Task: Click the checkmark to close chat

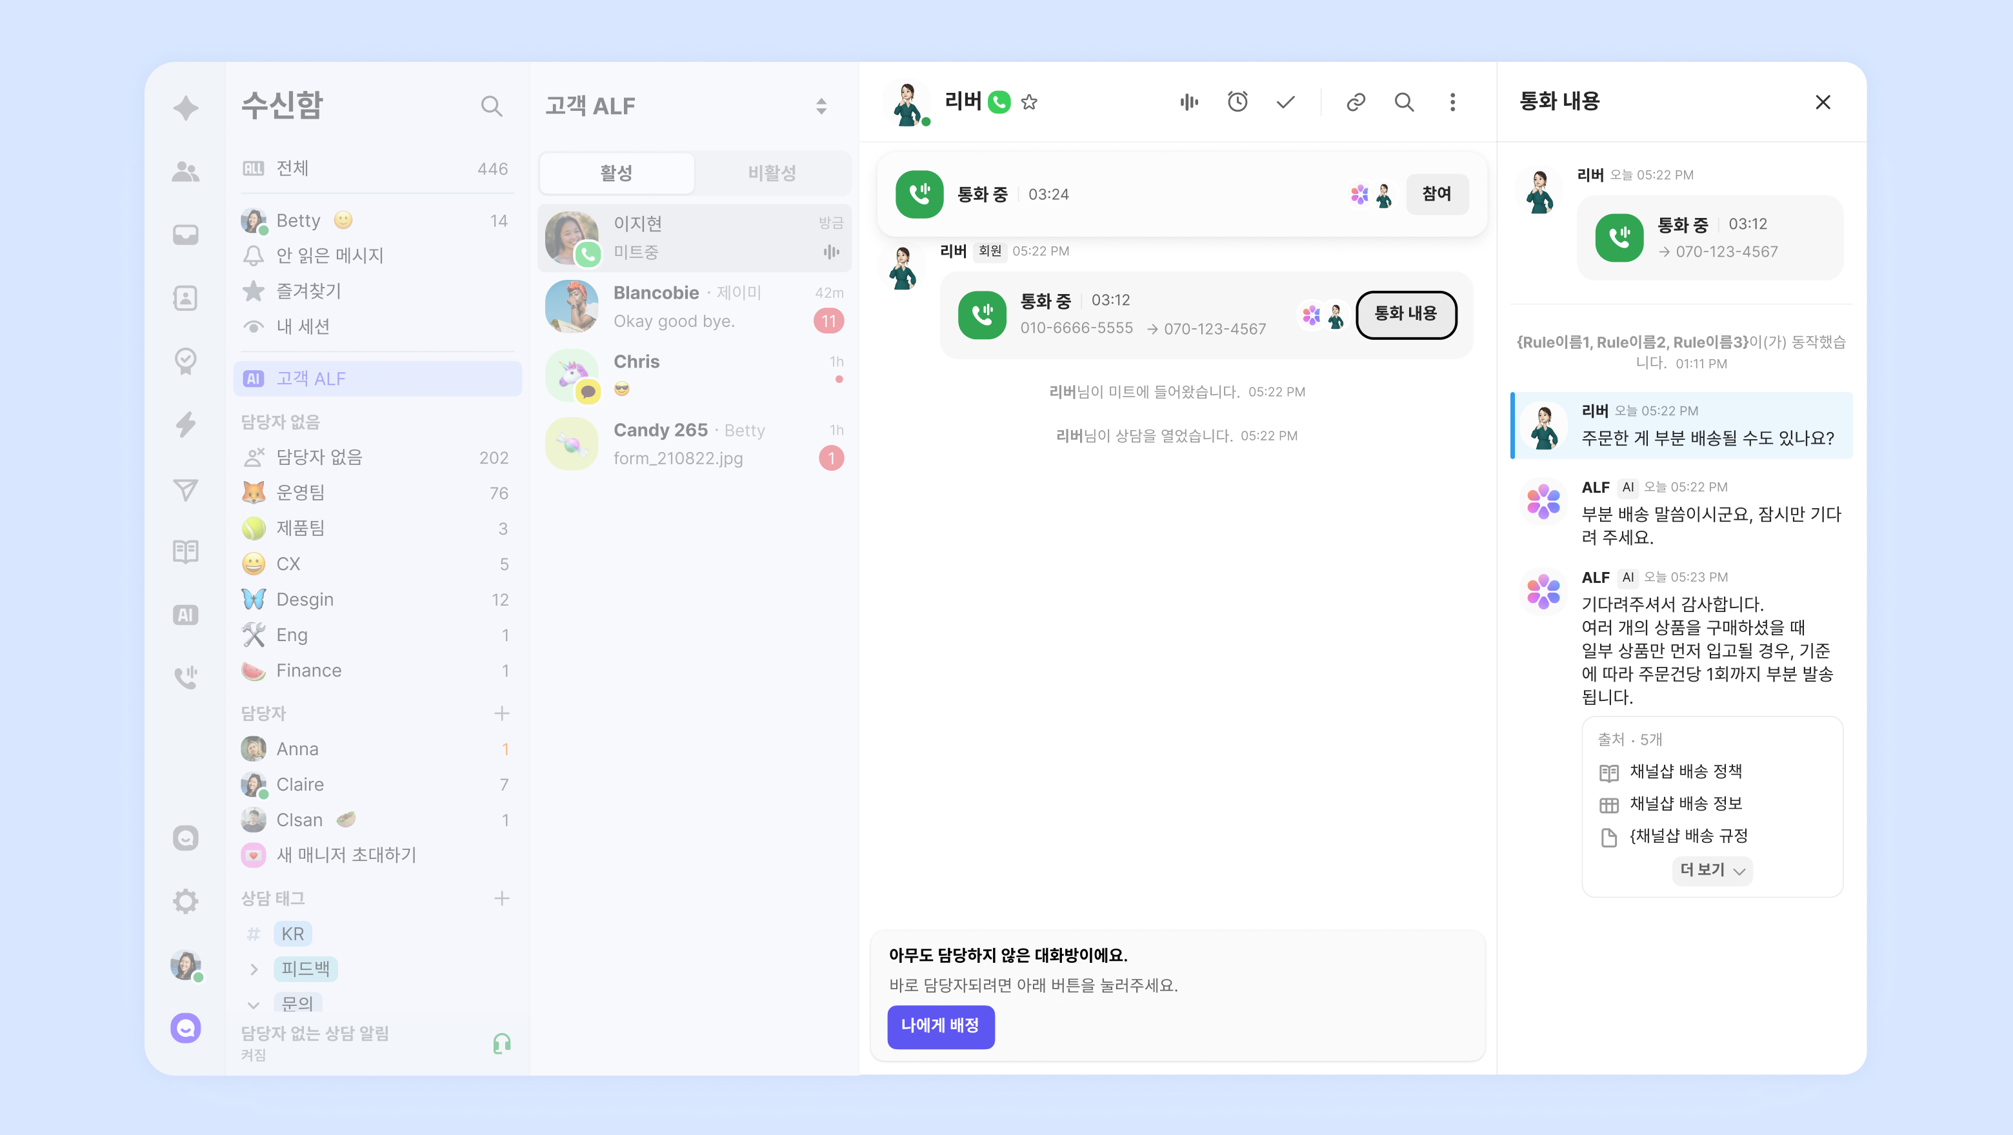Action: (1285, 103)
